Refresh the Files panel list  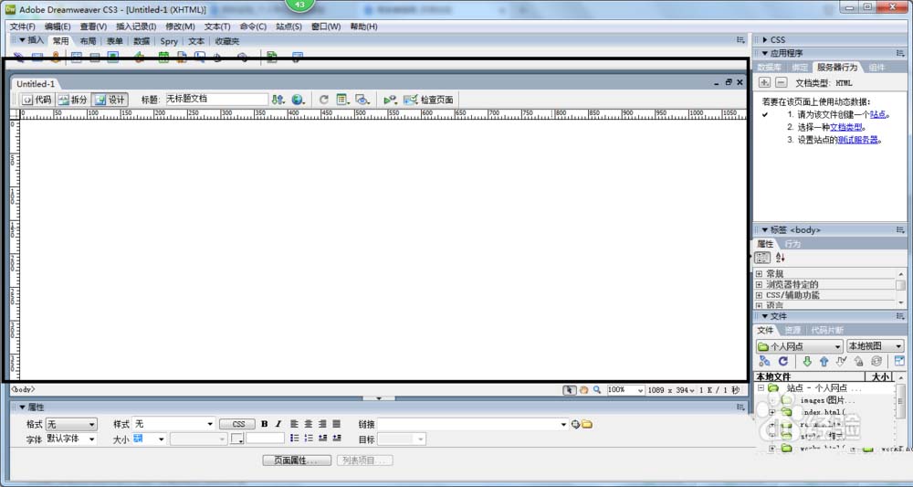point(782,362)
